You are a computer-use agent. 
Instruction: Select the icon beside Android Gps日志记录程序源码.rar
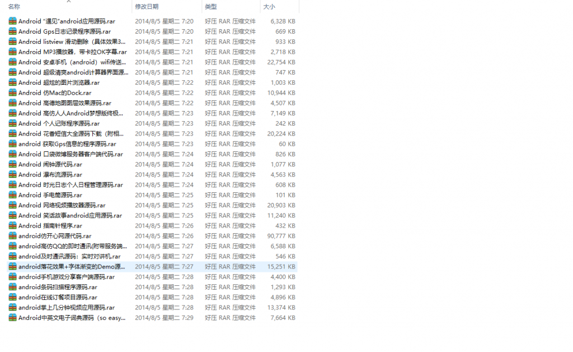(x=12, y=31)
